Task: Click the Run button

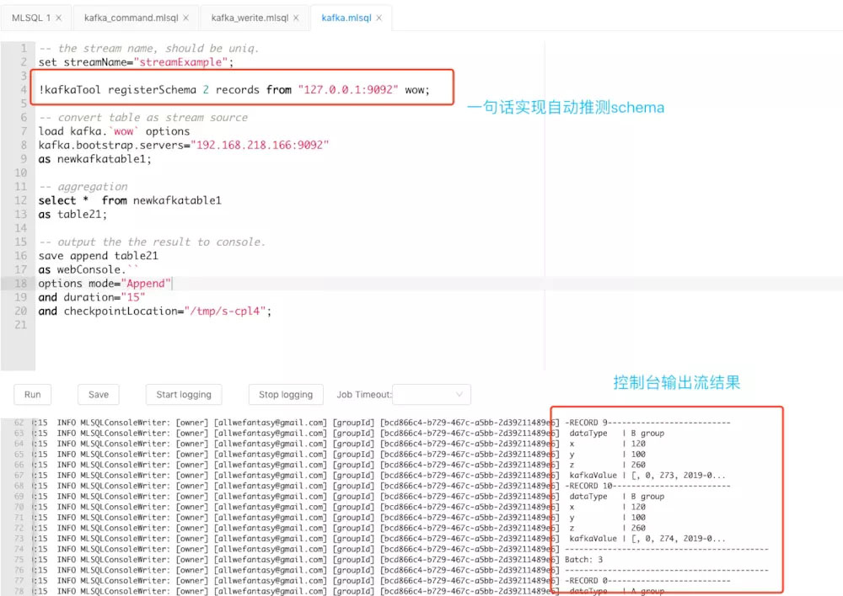Action: (32, 394)
